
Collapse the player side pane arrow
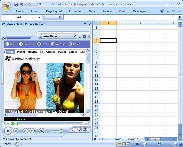(3, 77)
